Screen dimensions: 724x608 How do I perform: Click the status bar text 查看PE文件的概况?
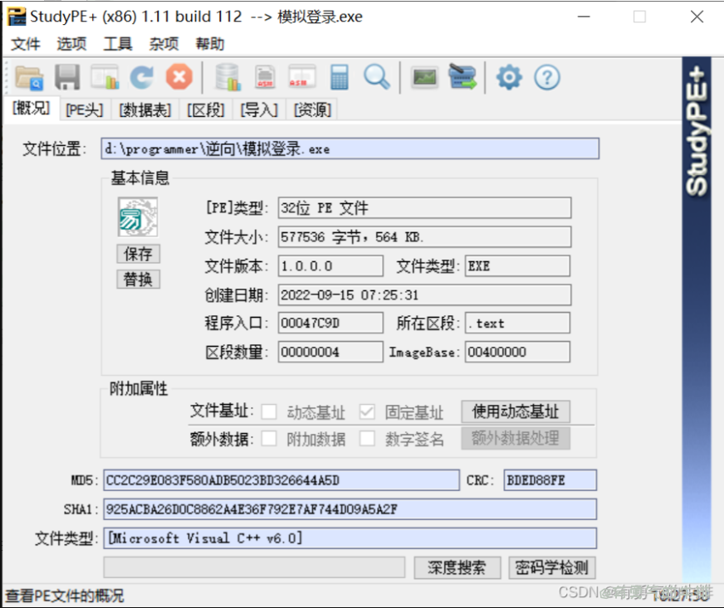tap(65, 596)
